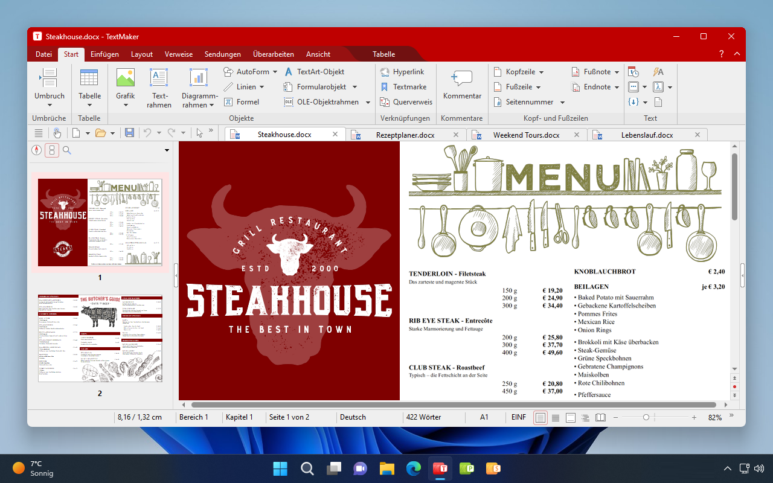Click the horizontal document scrollbar
773x483 pixels.
coord(453,405)
